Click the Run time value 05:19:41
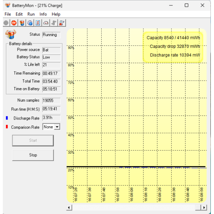 pyautogui.click(x=51, y=109)
